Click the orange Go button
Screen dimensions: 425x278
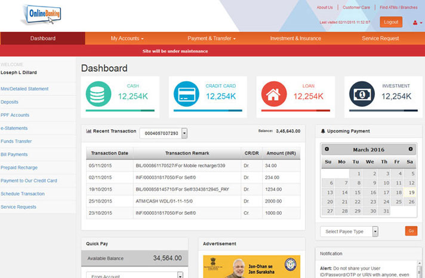point(411,231)
